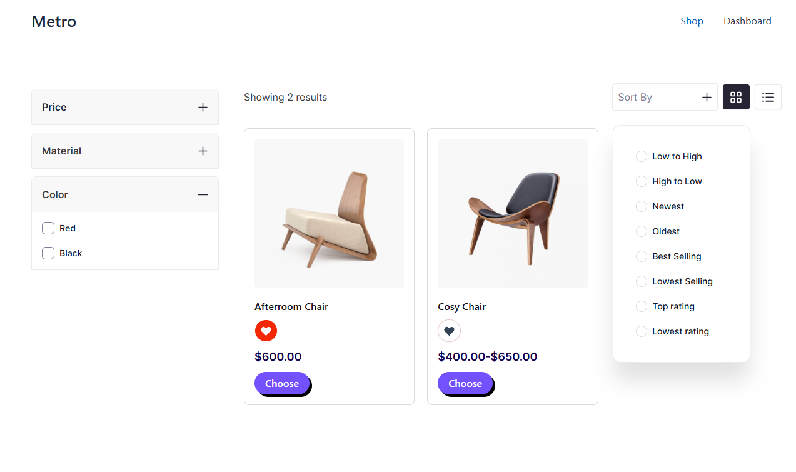Switch to grid view layout
The height and width of the screenshot is (472, 796).
click(x=736, y=97)
